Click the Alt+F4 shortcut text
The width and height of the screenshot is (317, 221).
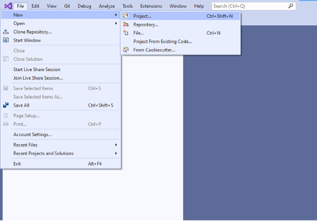94,164
